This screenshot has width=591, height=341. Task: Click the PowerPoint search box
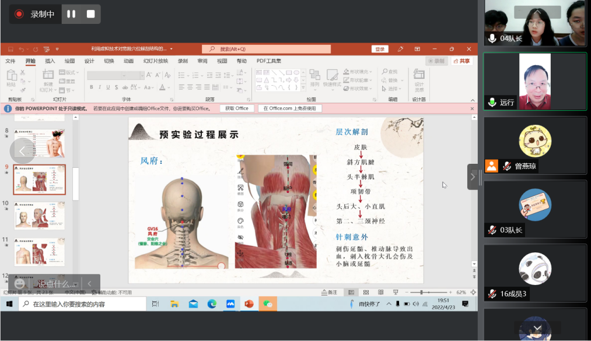tap(267, 49)
